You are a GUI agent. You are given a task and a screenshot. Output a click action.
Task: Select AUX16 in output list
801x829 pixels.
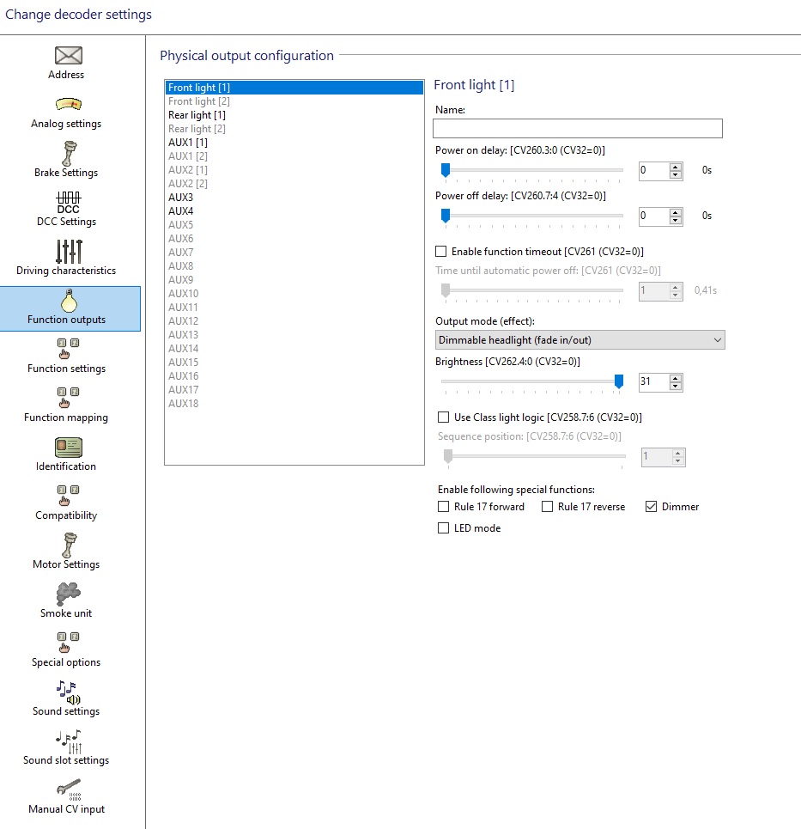294,376
